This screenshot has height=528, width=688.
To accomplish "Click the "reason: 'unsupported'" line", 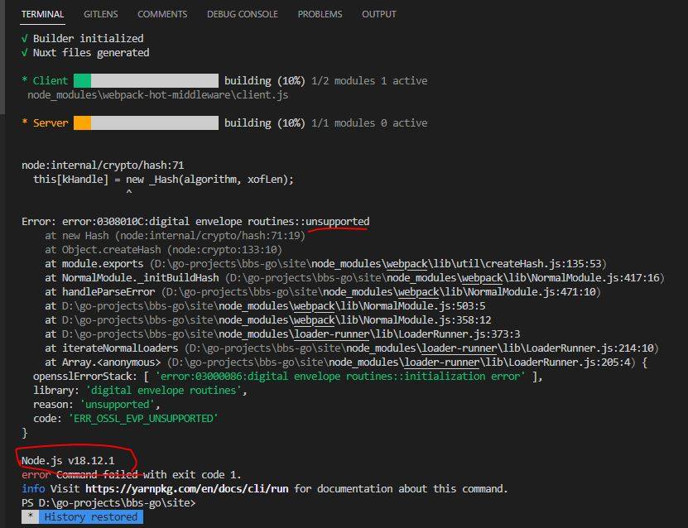I will 97,405.
